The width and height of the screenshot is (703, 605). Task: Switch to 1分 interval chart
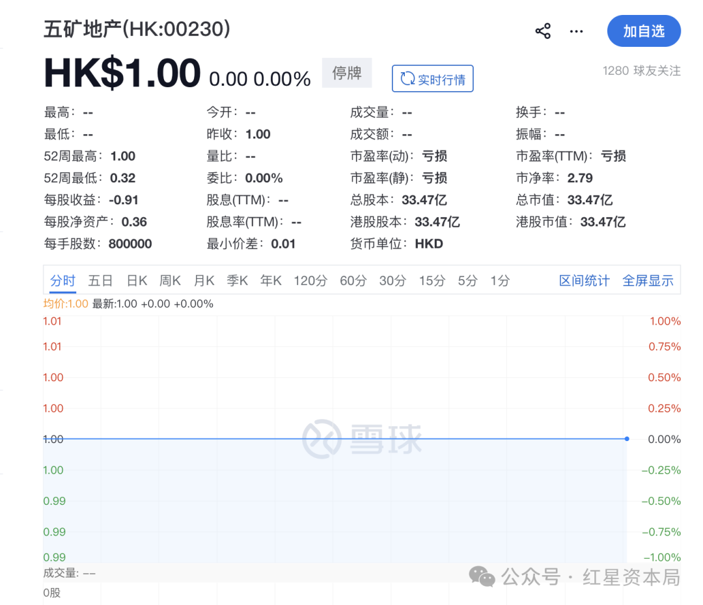[x=500, y=281]
